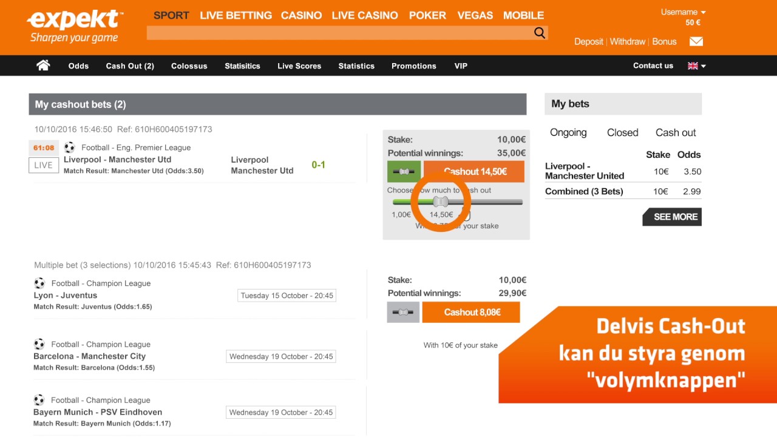This screenshot has width=777, height=437.
Task: Click the Withdraw link
Action: click(x=628, y=41)
